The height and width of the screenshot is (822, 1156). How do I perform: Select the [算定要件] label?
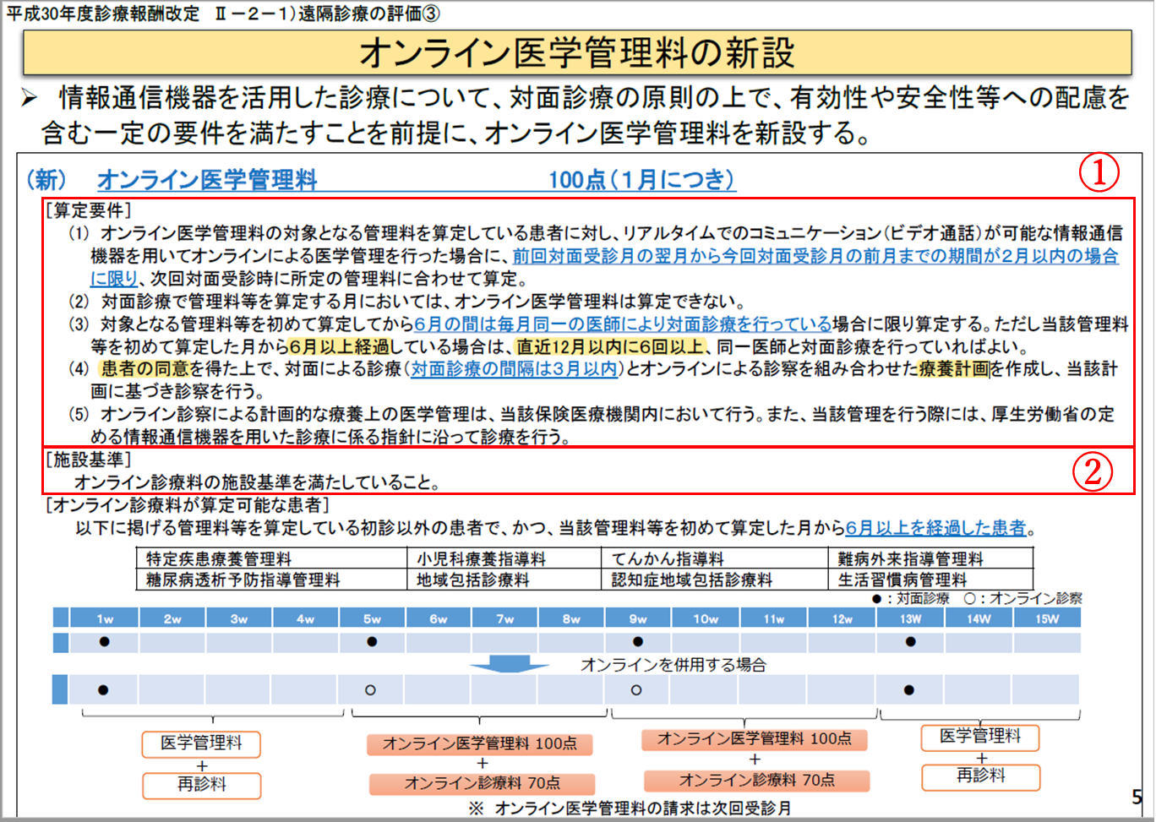tap(89, 210)
